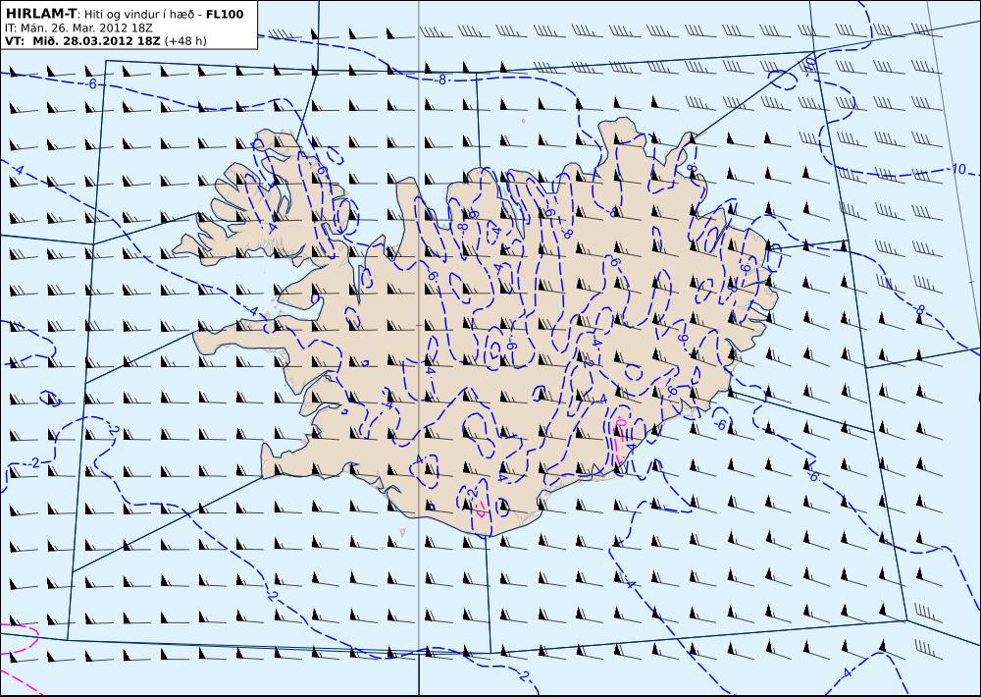Click the HIRLAM-T model title
Screen dimensions: 981x697
[40, 14]
